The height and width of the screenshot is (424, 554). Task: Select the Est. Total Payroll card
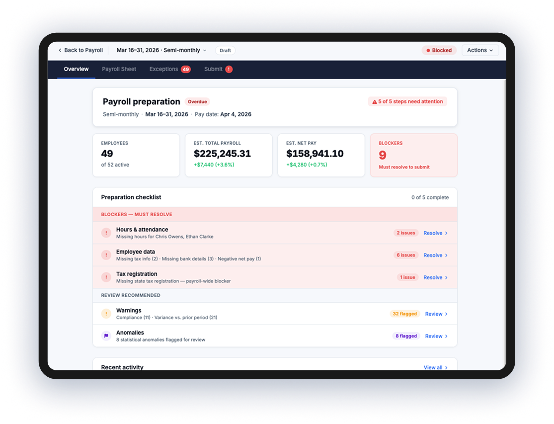tap(229, 155)
